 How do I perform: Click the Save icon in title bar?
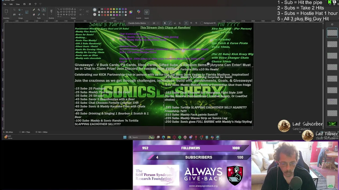pos(24,4)
